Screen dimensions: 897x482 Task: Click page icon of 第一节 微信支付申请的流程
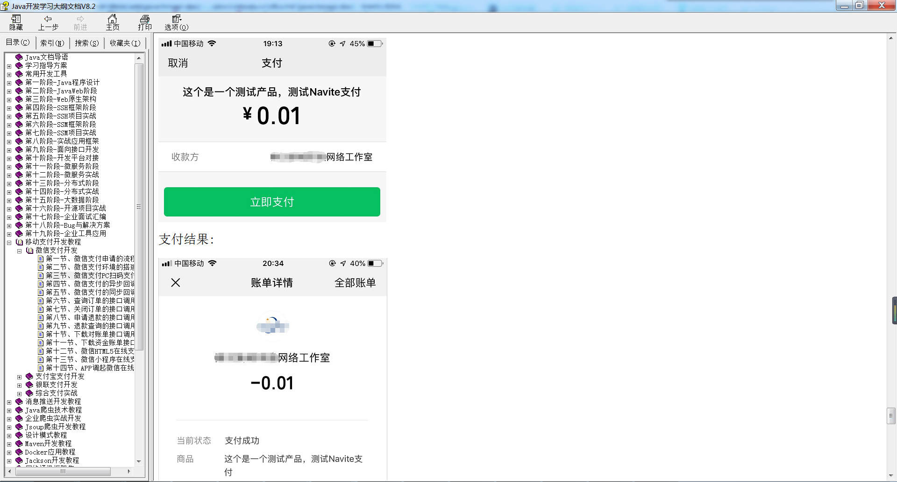(x=41, y=258)
